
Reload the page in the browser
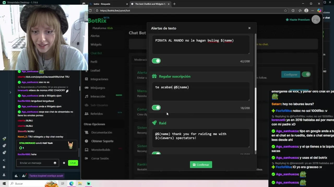[x=90, y=11]
